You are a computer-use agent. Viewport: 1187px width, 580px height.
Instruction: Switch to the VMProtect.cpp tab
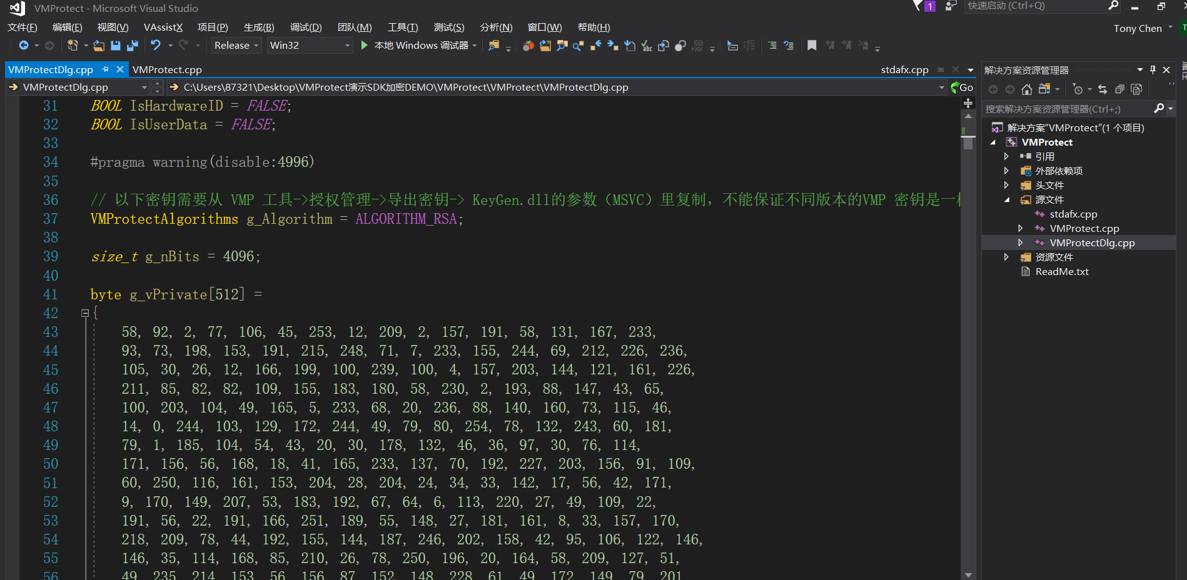(x=167, y=69)
